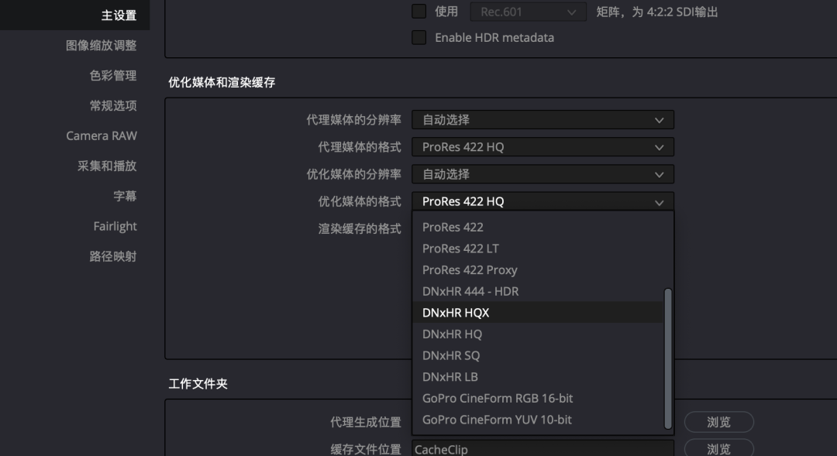Open the Rec.601 matrix dropdown
The width and height of the screenshot is (837, 456).
click(x=528, y=12)
